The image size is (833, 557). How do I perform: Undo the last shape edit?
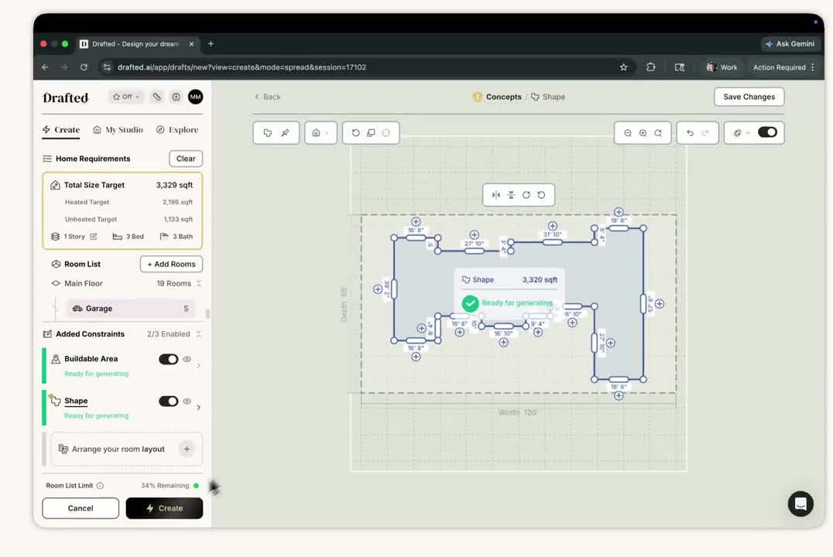(690, 133)
